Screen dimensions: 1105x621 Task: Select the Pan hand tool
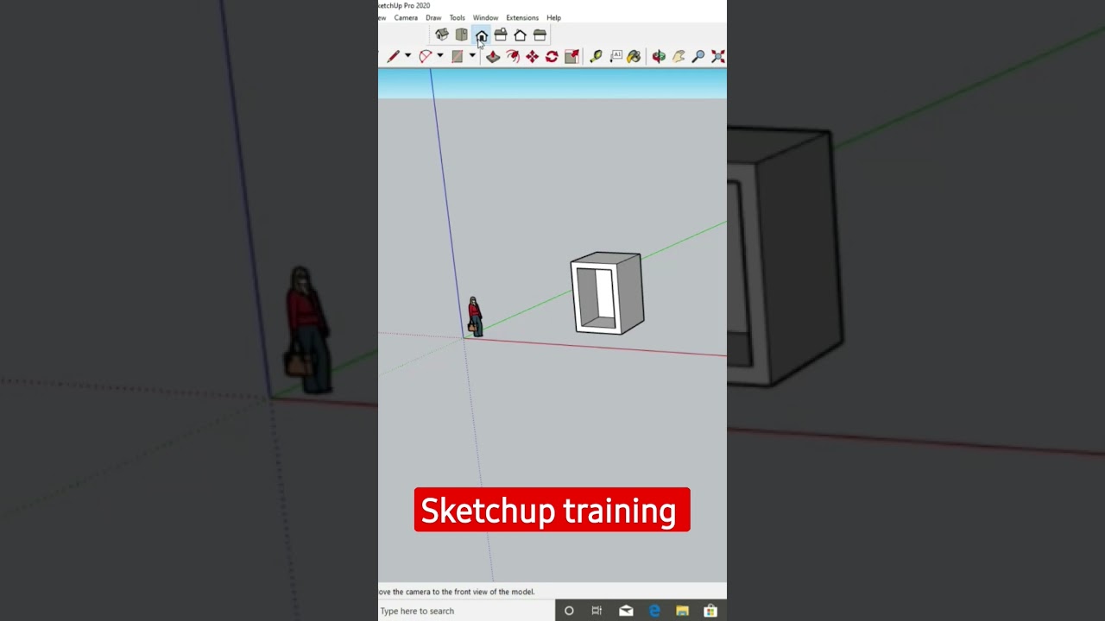tap(679, 56)
